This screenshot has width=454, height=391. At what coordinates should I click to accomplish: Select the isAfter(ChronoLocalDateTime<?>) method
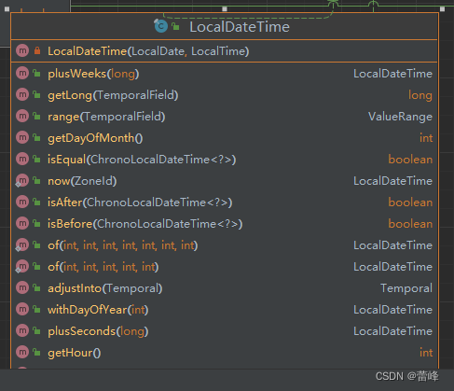[140, 202]
